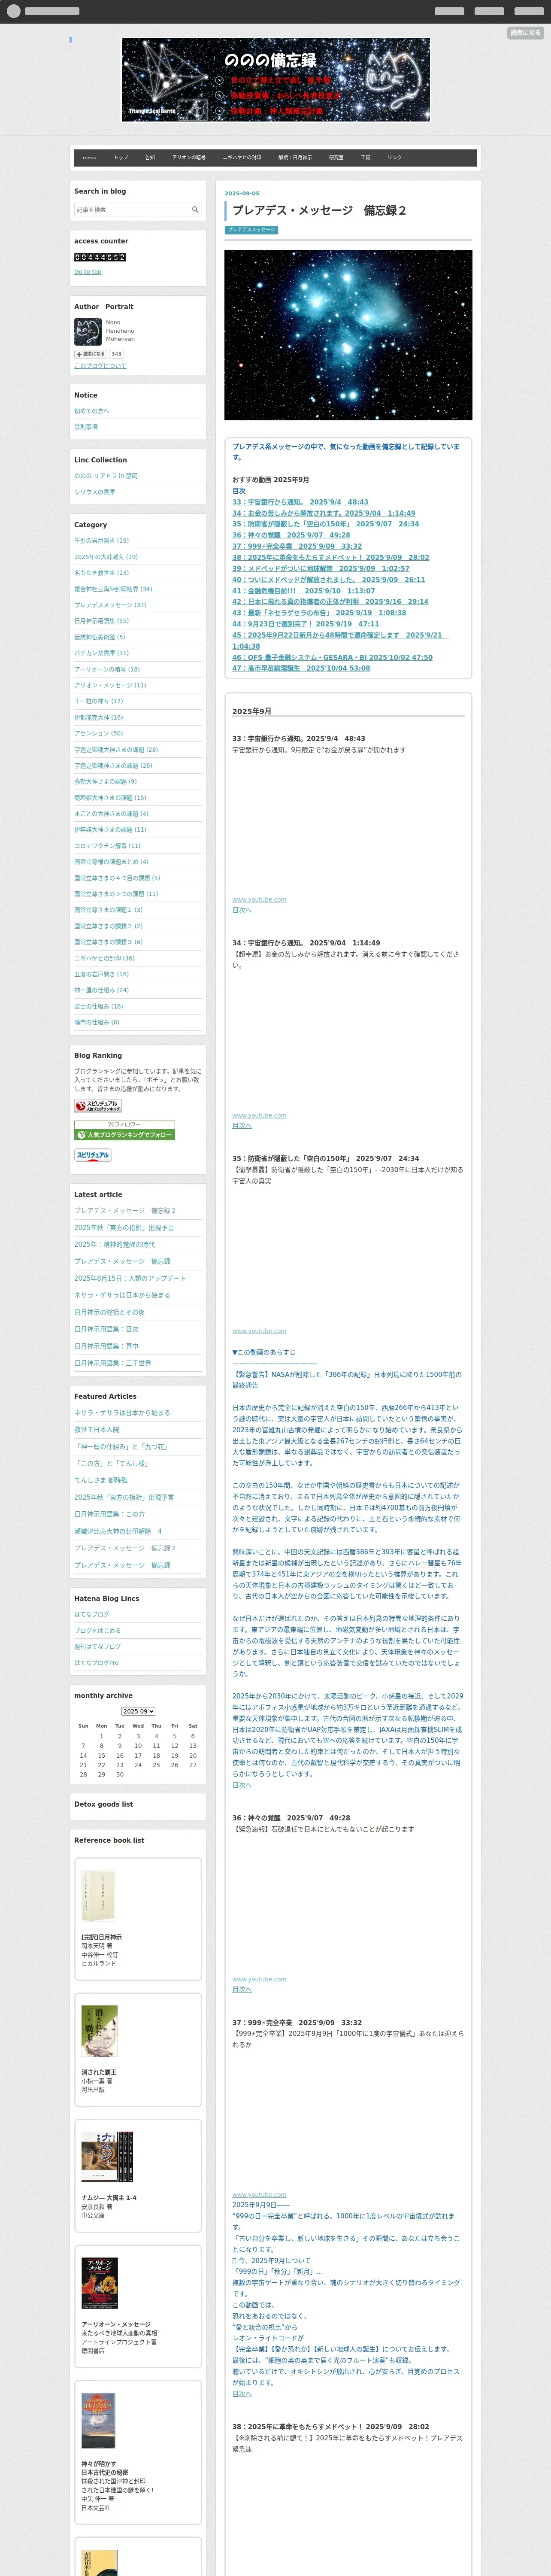This screenshot has width=551, height=2576.
Task: Open 解読：日月神示 navigation item
Action: 295,157
